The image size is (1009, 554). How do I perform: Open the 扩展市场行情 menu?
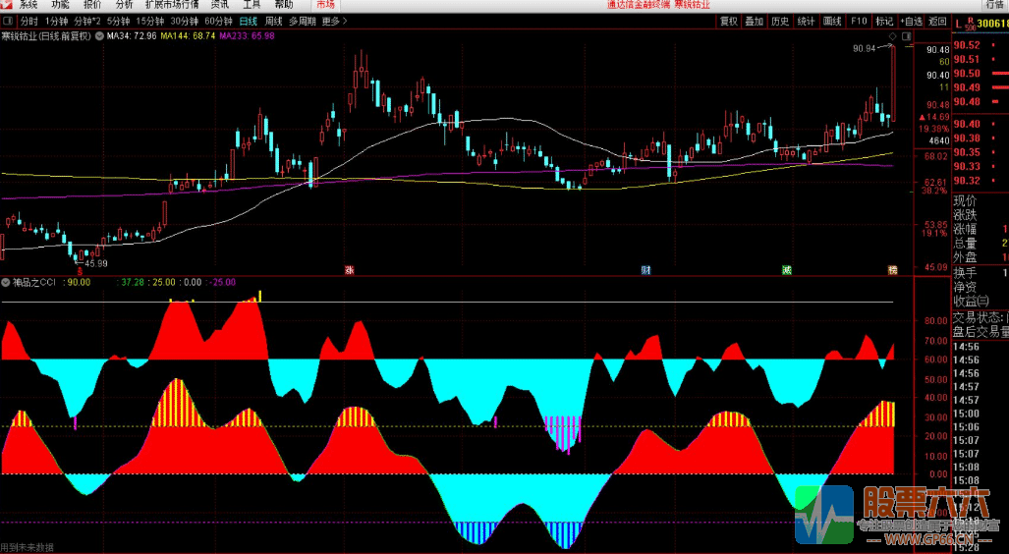tap(172, 5)
